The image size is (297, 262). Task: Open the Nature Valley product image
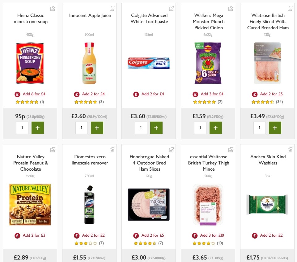pos(30,204)
